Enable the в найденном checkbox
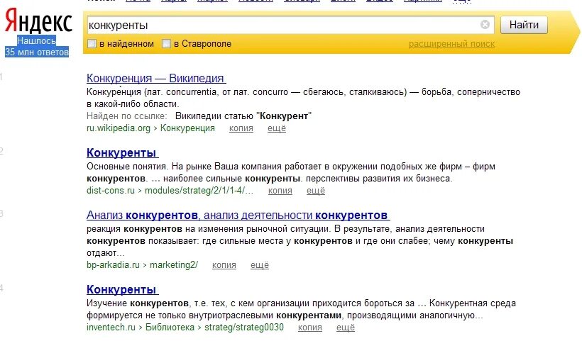582x341 pixels. [x=92, y=44]
